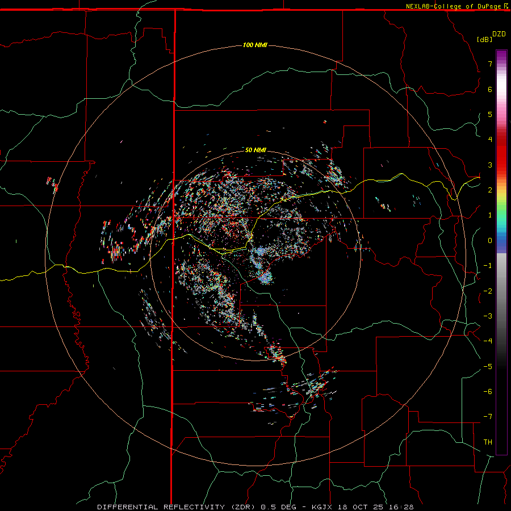Click the -2 value on the color scale
511x511 pixels.
click(488, 291)
